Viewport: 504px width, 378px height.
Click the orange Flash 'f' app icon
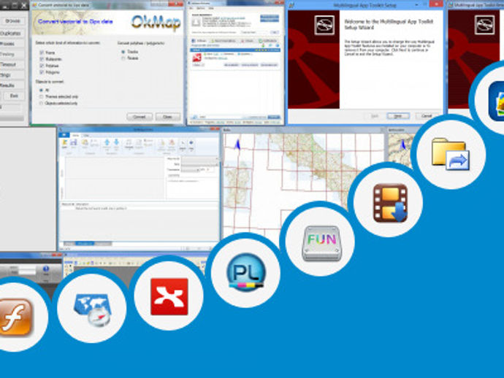(x=15, y=317)
